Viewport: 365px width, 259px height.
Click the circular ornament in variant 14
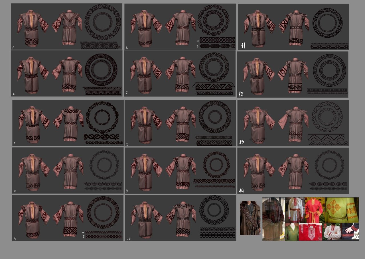[x=329, y=165]
